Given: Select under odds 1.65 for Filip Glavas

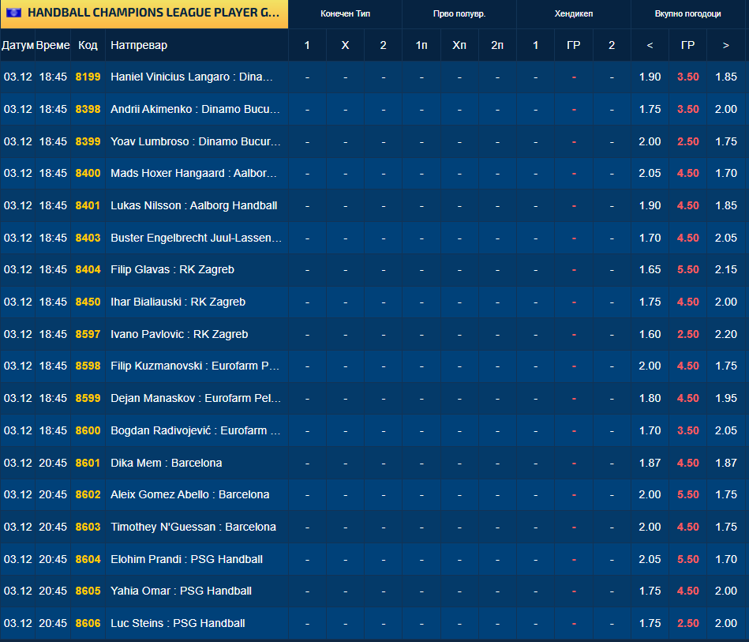Looking at the screenshot, I should click(x=650, y=269).
